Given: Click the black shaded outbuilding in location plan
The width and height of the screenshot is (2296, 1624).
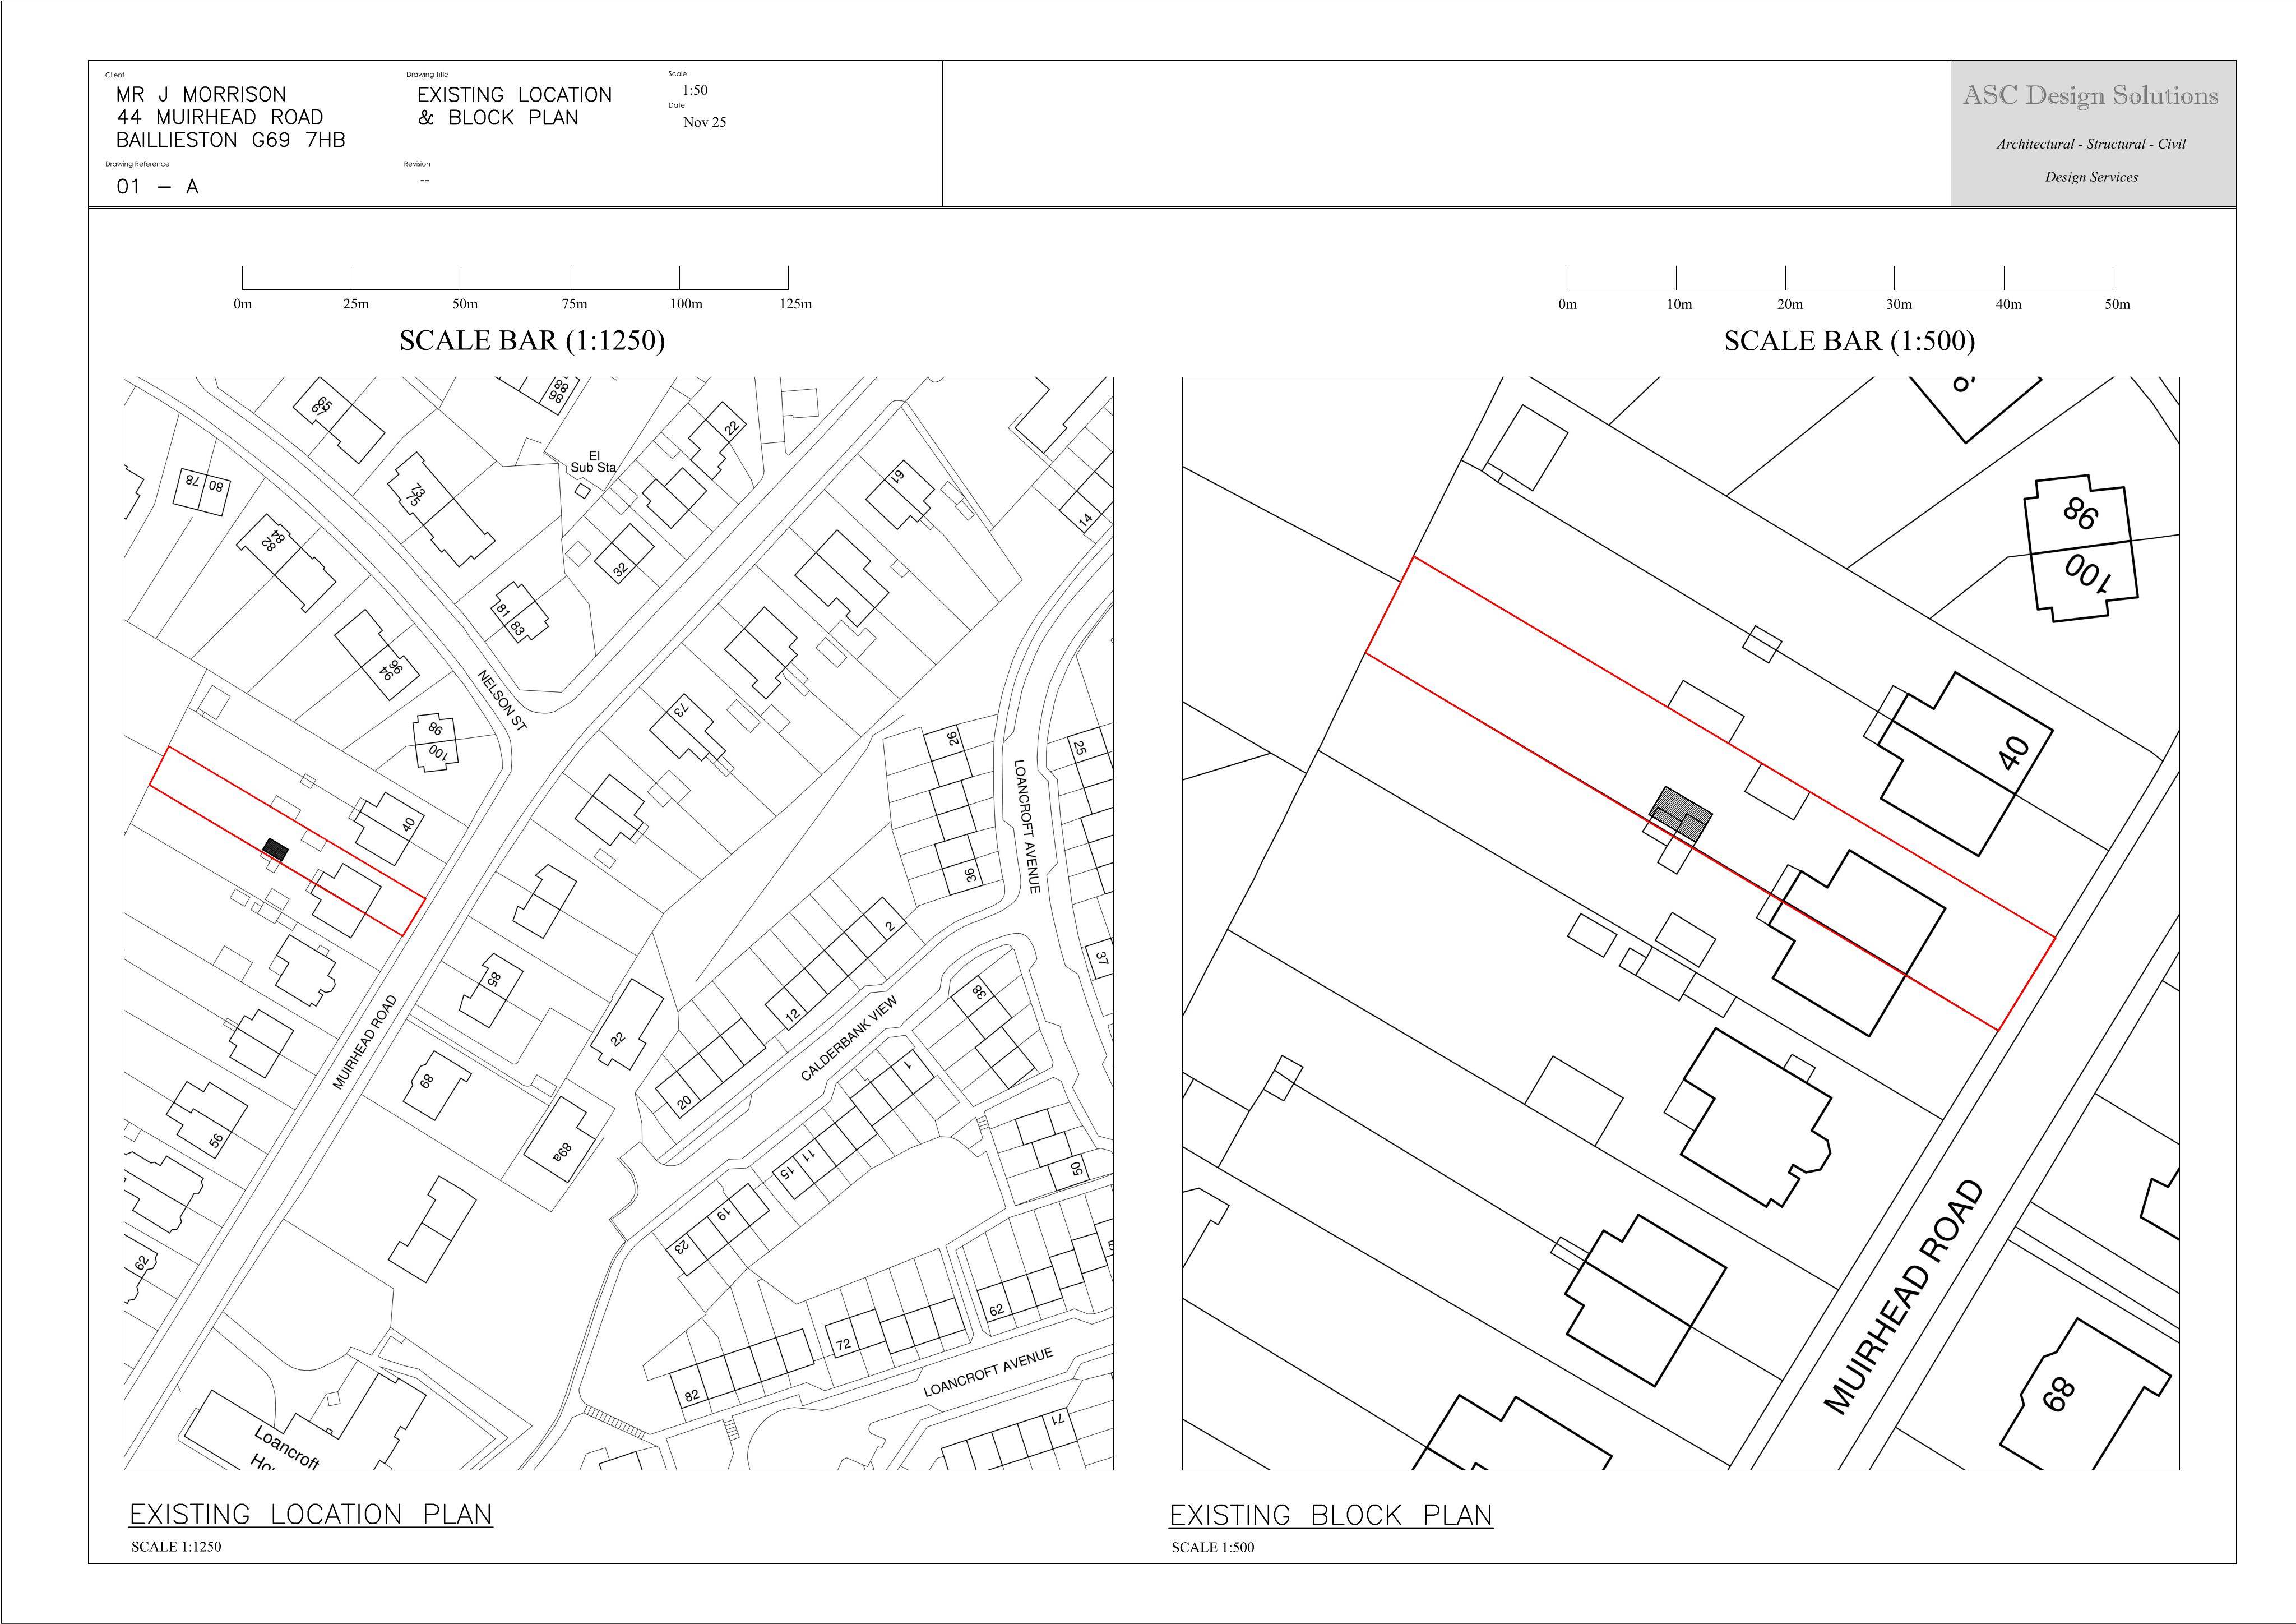Looking at the screenshot, I should coord(275,851).
